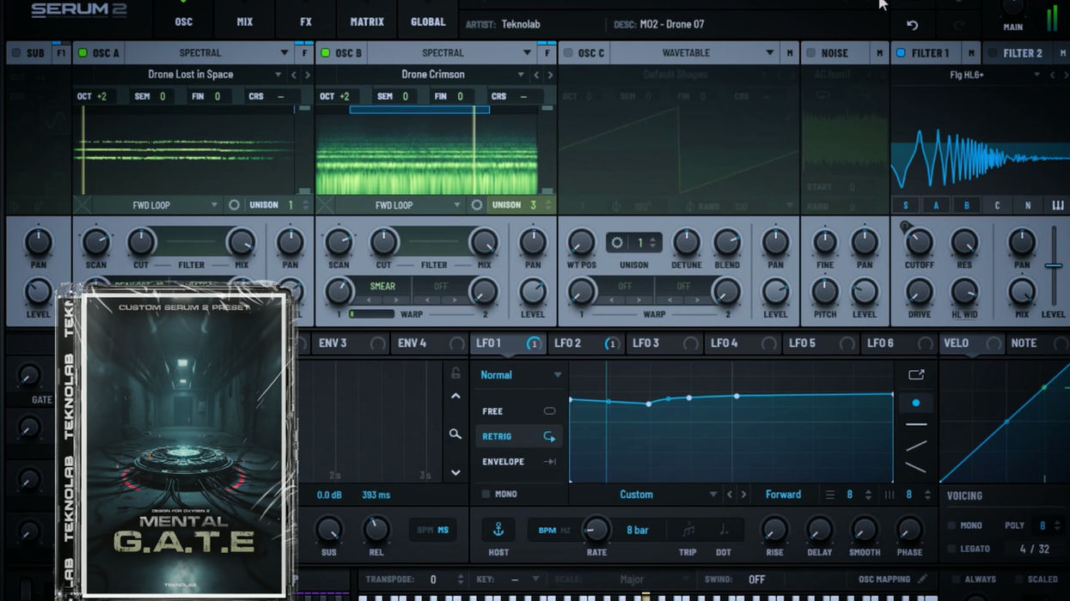Enable LEGATO checkbox

pos(951,549)
